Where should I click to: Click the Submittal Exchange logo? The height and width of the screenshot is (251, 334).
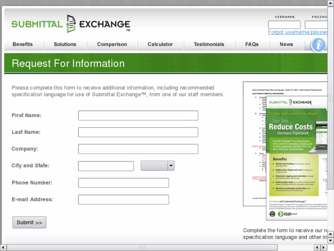(x=71, y=23)
